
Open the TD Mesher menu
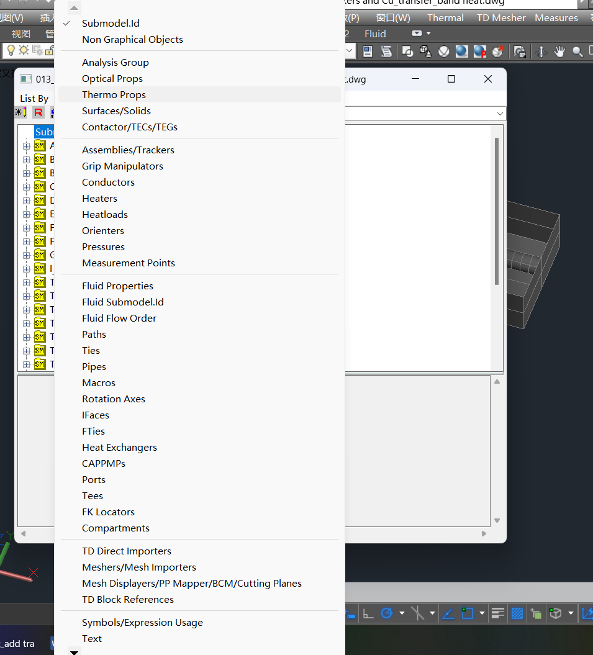501,18
